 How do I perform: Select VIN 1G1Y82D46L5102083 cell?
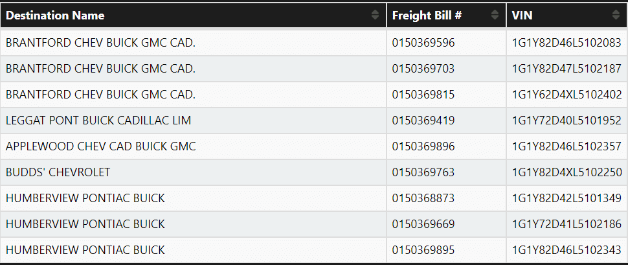pyautogui.click(x=566, y=43)
